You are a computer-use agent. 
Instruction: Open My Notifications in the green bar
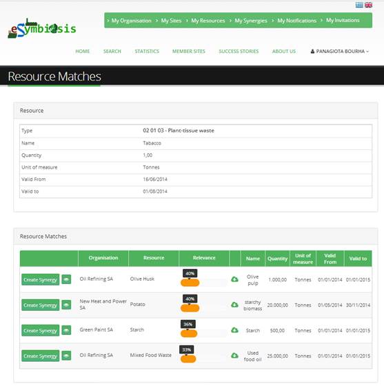click(296, 21)
